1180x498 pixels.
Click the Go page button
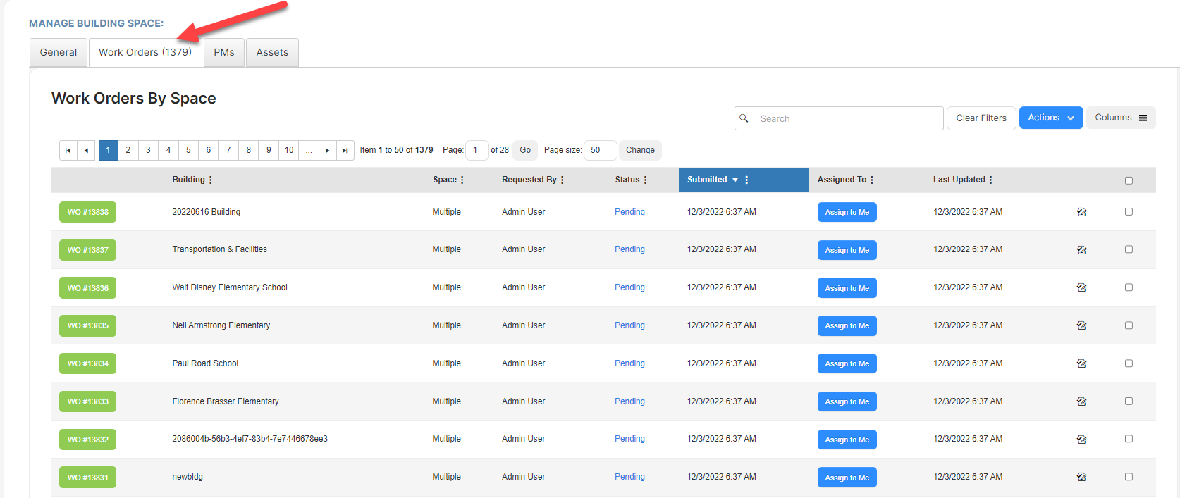pos(525,150)
